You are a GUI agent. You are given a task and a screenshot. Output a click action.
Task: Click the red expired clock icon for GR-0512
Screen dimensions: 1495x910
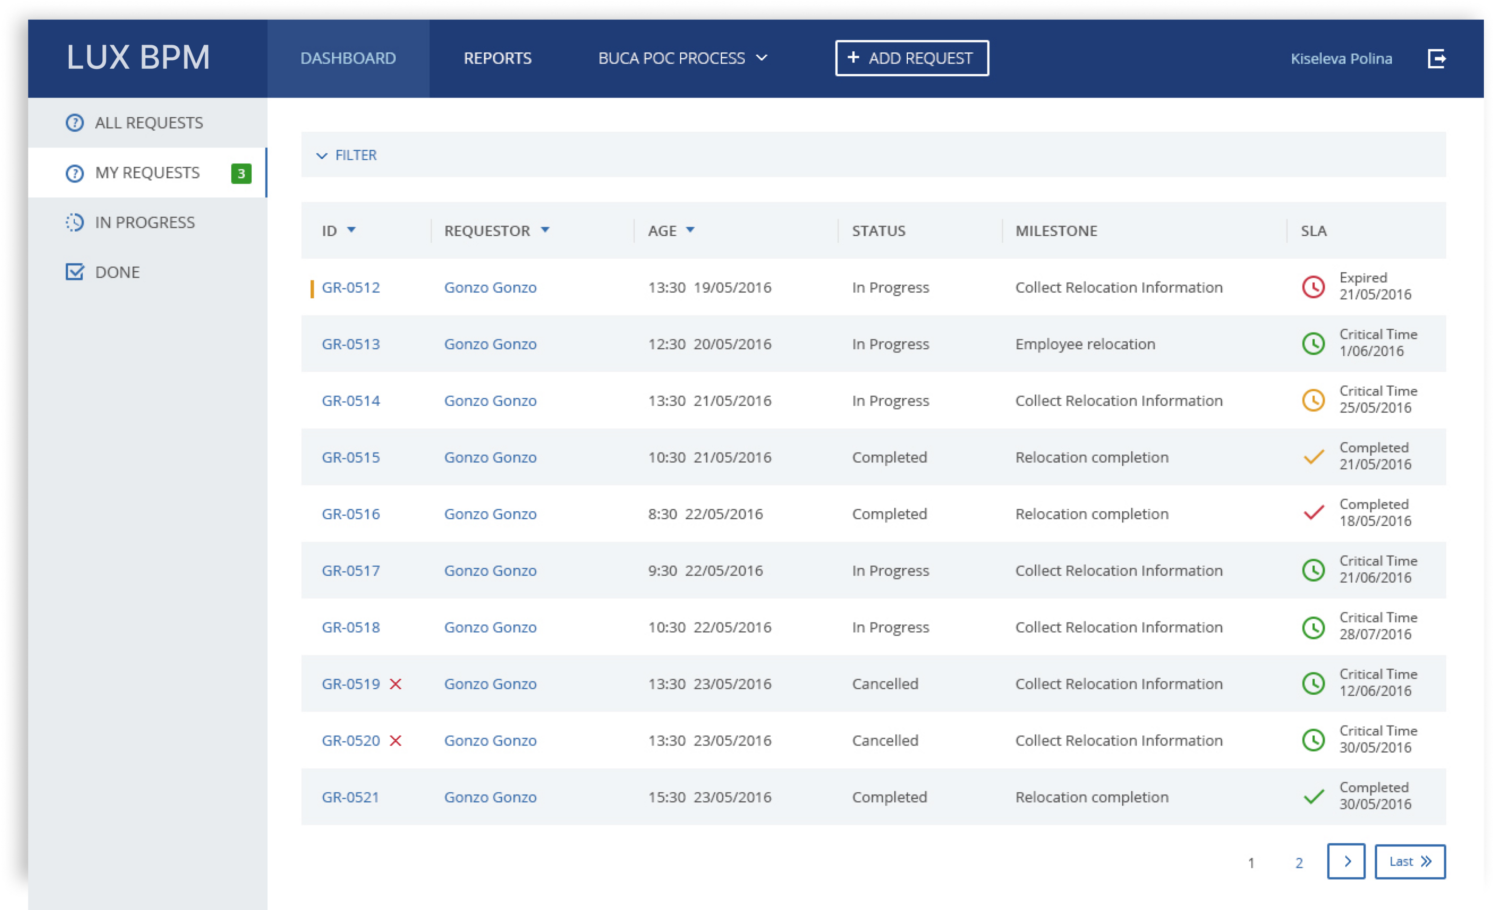(1313, 287)
